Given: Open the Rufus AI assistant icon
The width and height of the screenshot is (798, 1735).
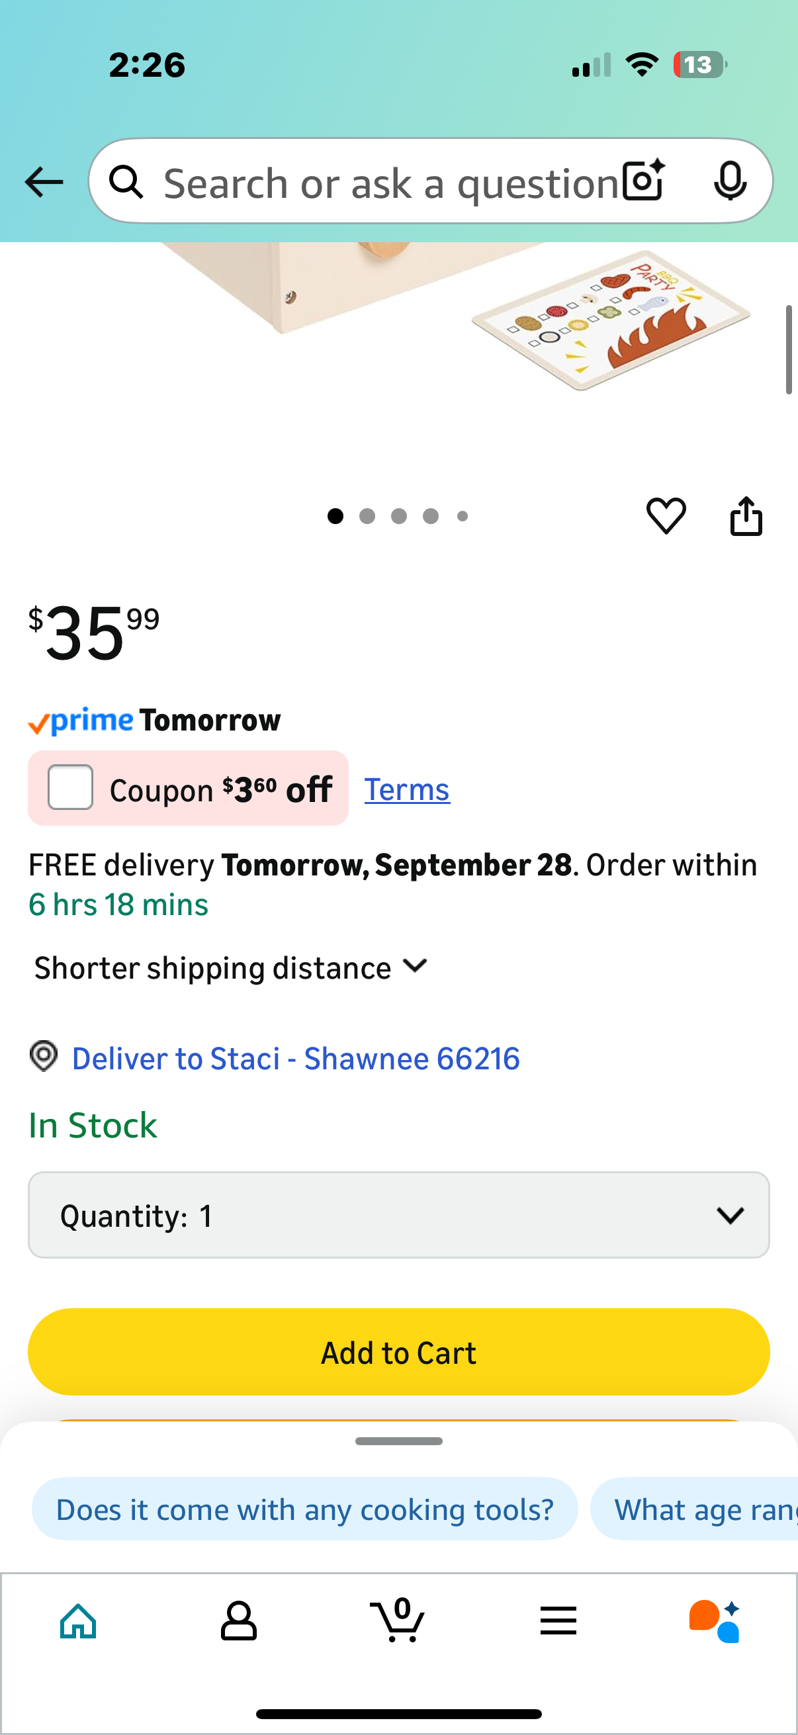Looking at the screenshot, I should [714, 1621].
